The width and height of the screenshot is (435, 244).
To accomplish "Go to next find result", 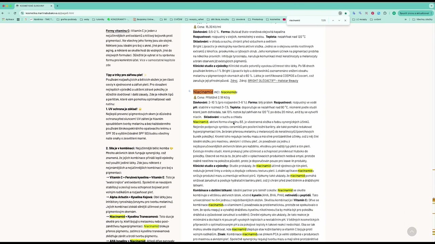I will point(339,20).
